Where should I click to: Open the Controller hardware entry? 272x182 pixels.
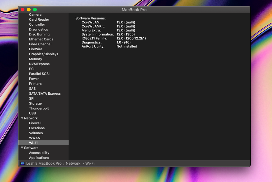click(37, 24)
